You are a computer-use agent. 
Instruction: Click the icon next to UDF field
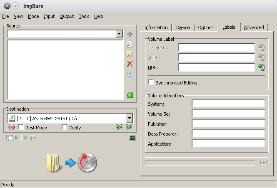(x=261, y=67)
